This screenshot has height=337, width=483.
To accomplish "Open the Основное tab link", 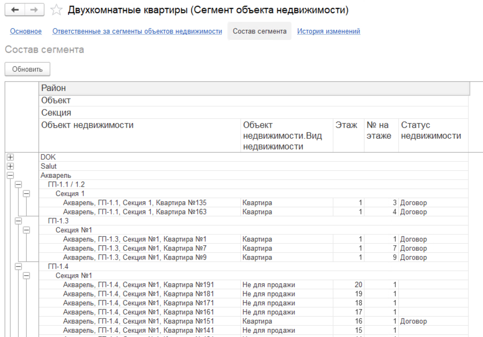I will [26, 31].
